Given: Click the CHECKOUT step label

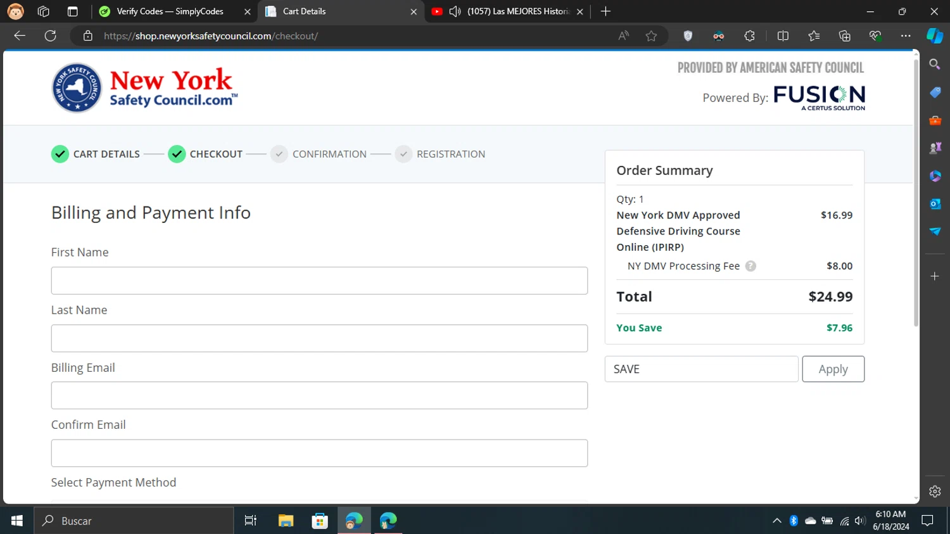Looking at the screenshot, I should [x=216, y=154].
